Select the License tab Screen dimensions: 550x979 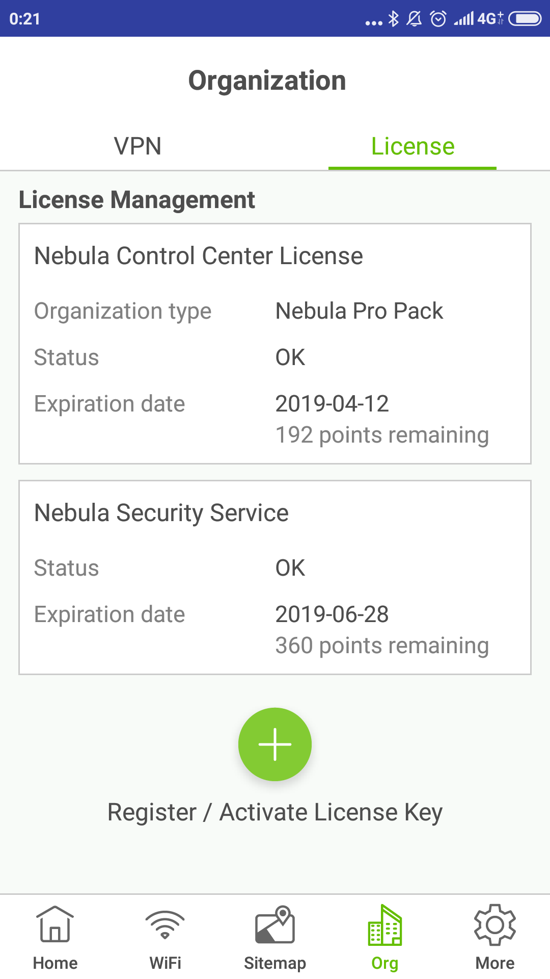[x=413, y=146]
